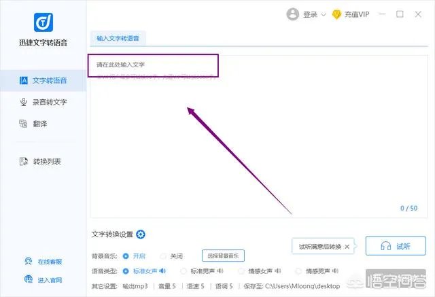This screenshot has height=297, width=435.
Task: Preview 情感男声 with its speaker icon
Action: click(x=335, y=270)
